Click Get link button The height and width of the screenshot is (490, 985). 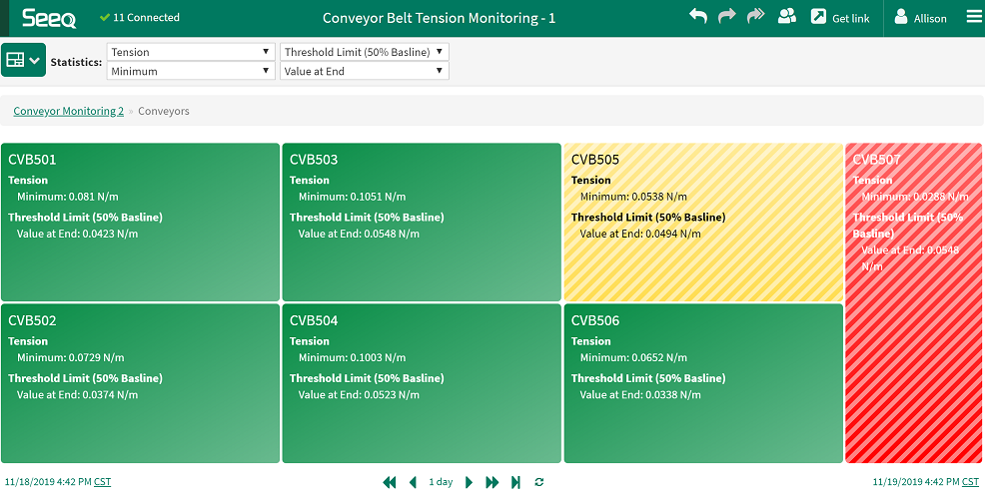click(840, 18)
